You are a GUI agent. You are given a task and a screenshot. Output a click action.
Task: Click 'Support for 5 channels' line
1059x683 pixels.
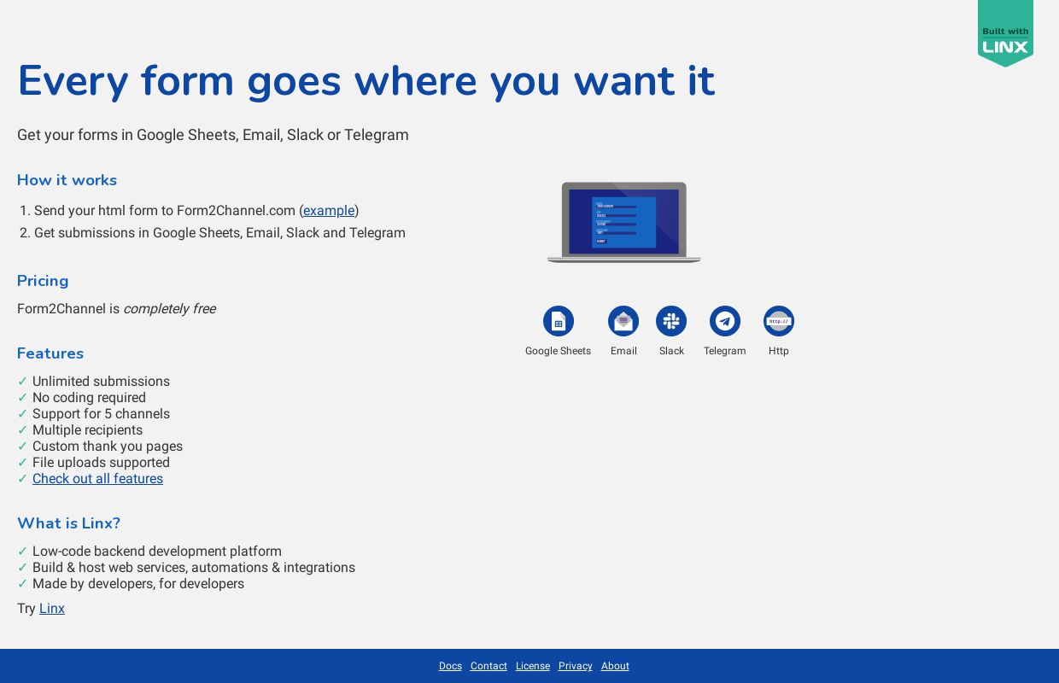click(101, 414)
